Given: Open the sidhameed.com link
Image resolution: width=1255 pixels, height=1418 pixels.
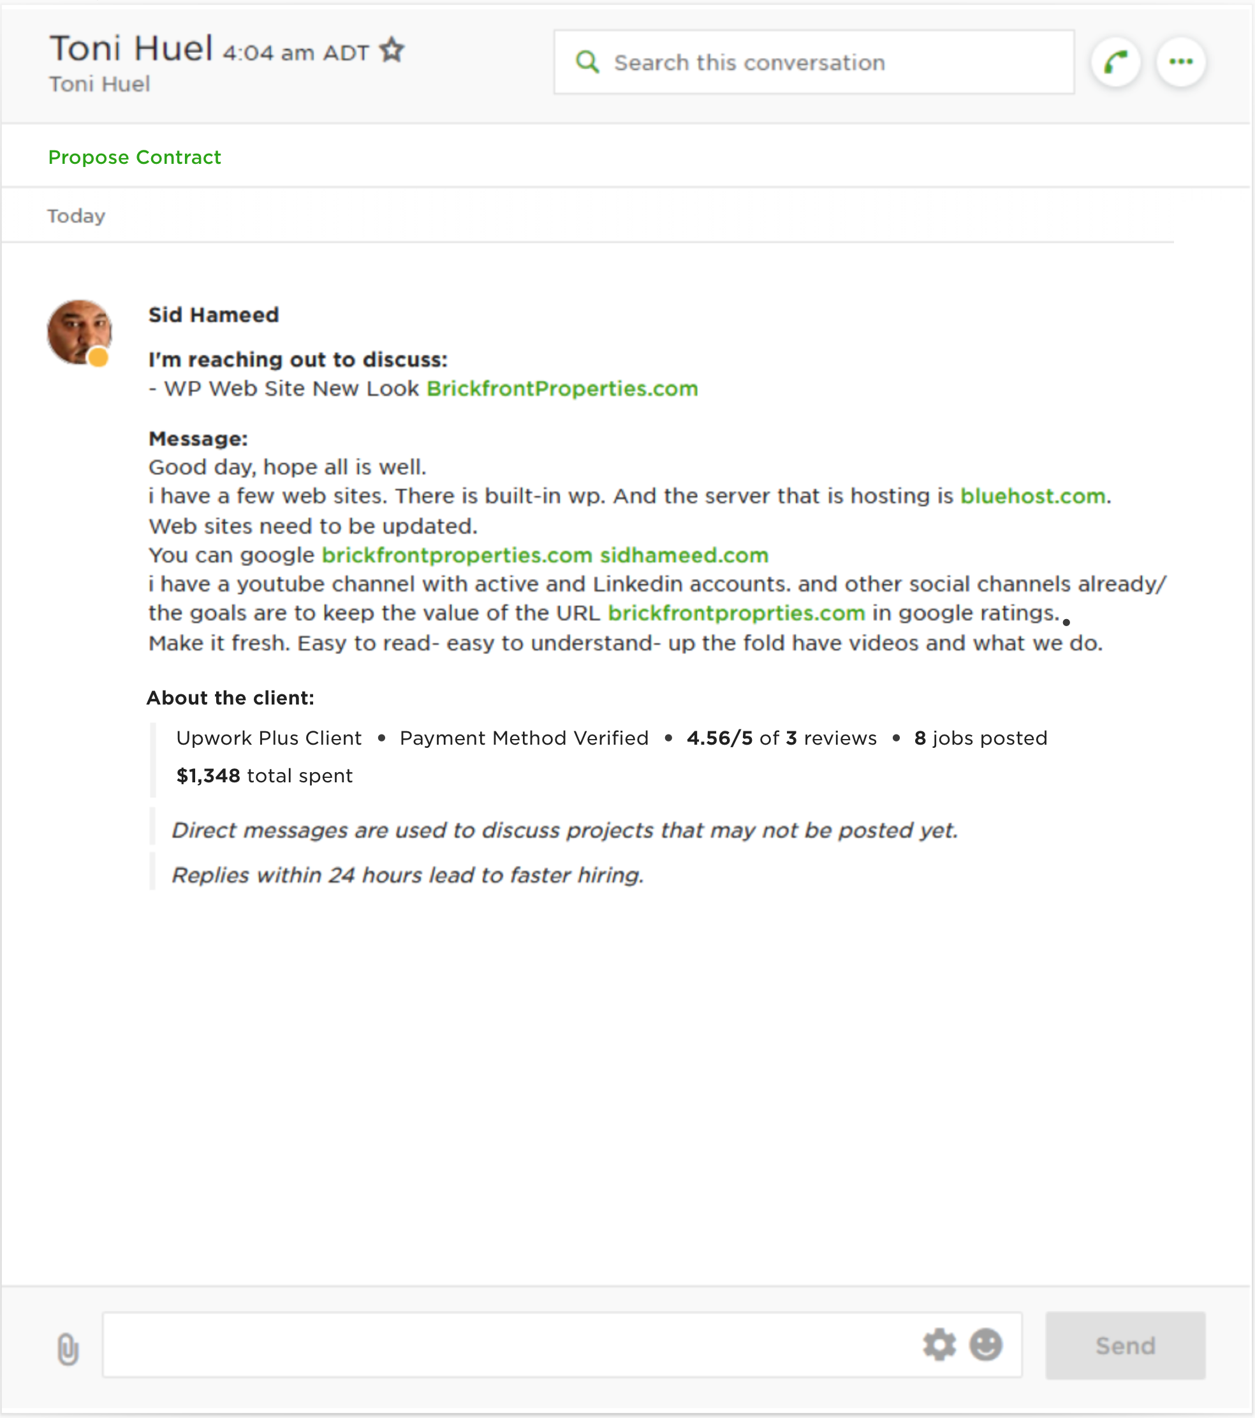Looking at the screenshot, I should 684,556.
